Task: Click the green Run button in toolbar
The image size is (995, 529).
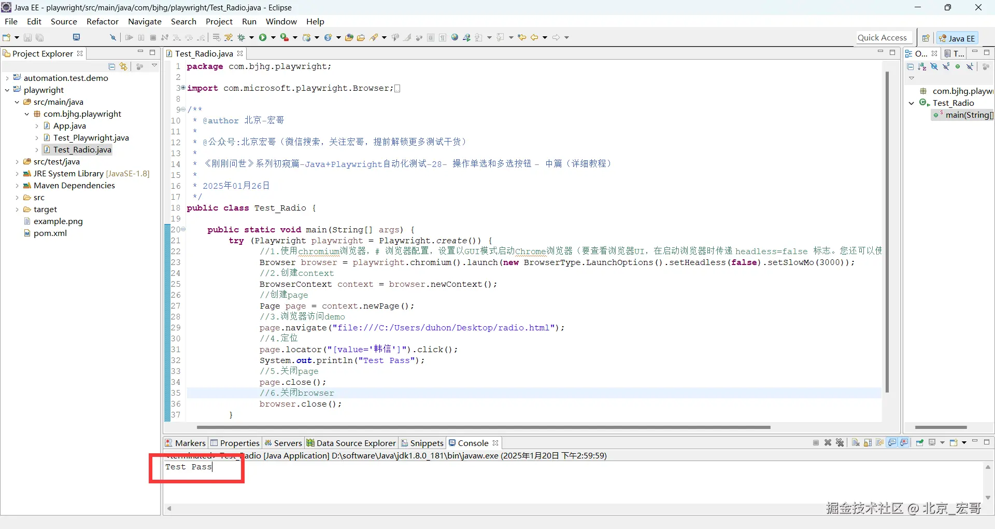Action: point(263,37)
